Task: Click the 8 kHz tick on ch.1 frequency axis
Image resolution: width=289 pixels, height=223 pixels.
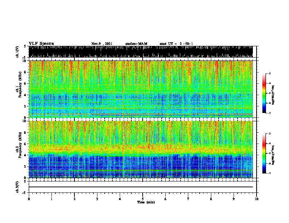Action: 26,72
